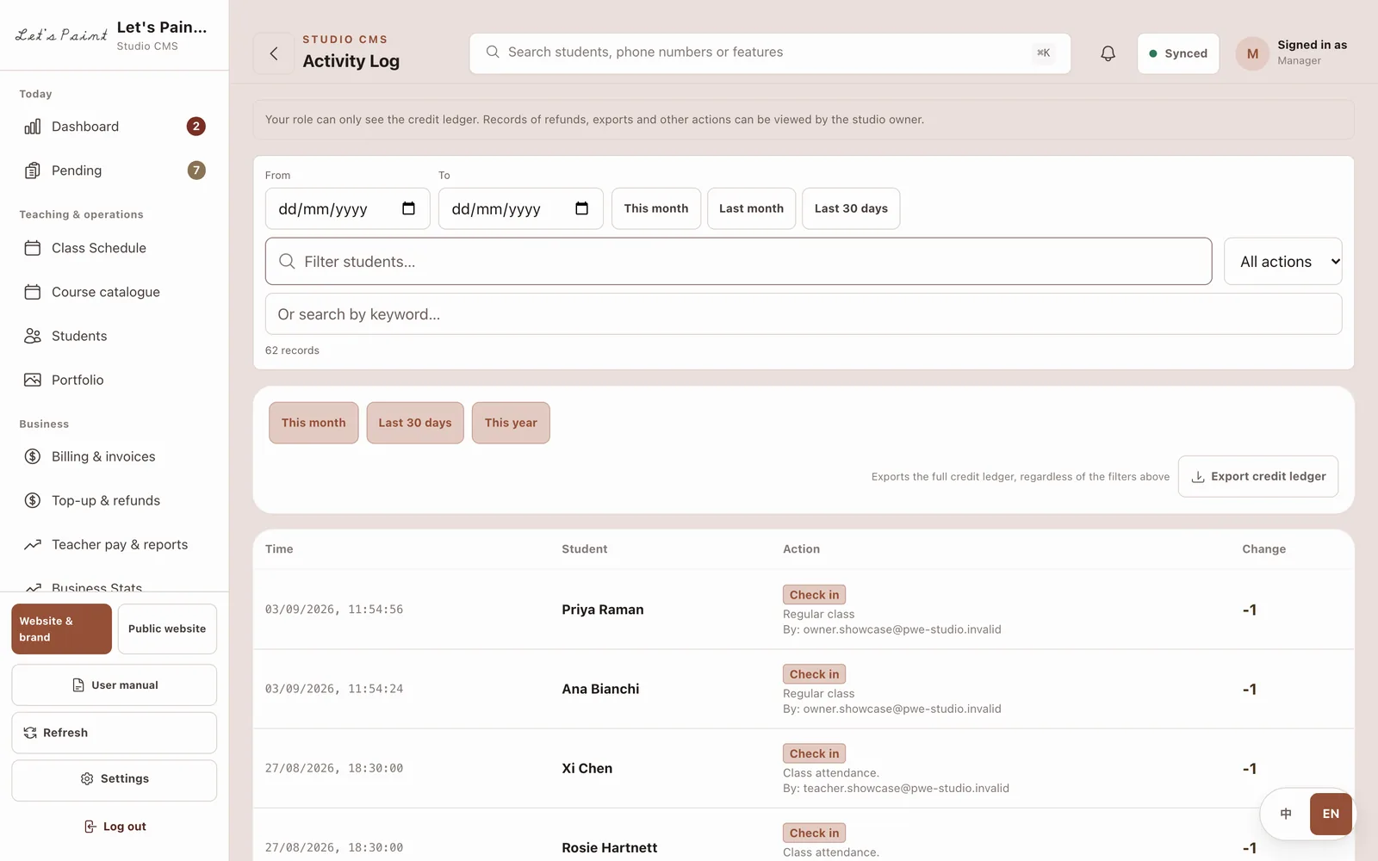This screenshot has height=861, width=1378.
Task: Click the back arrow beside Activity Log
Action: (274, 53)
